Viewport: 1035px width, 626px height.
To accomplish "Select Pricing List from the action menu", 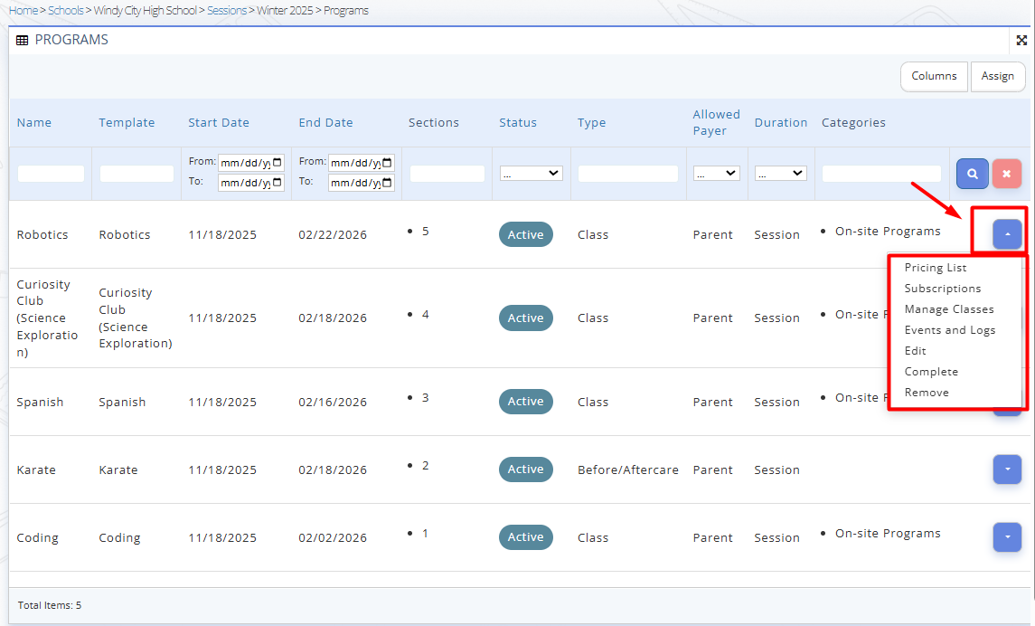I will coord(935,268).
